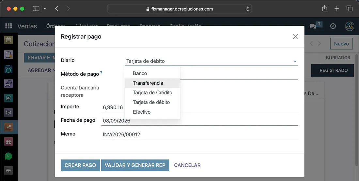This screenshot has height=181, width=359.
Task: Open the AsistIA assistant icon in sidebar
Action: click(8, 69)
